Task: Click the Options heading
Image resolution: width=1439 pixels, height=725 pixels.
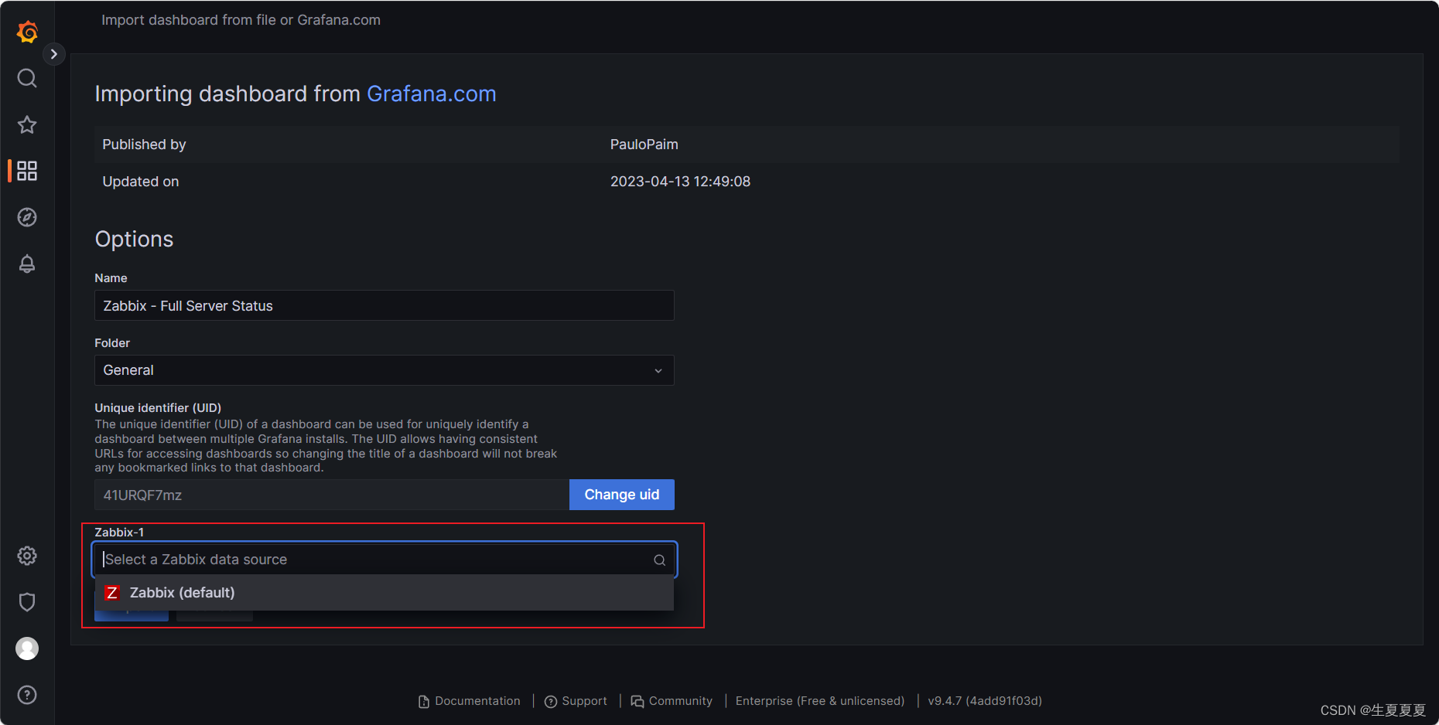Action: (x=134, y=239)
